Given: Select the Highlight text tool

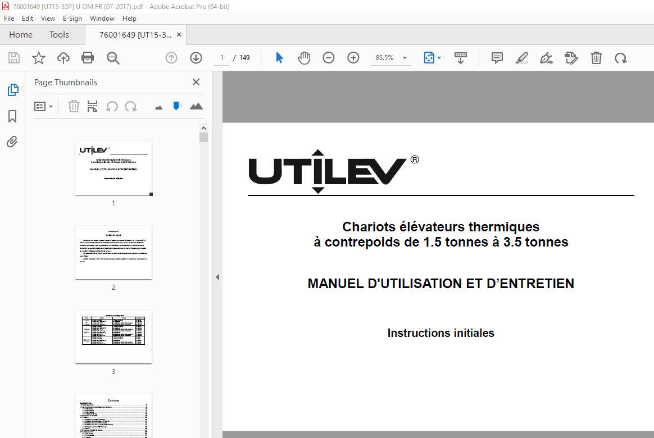Looking at the screenshot, I should (521, 57).
